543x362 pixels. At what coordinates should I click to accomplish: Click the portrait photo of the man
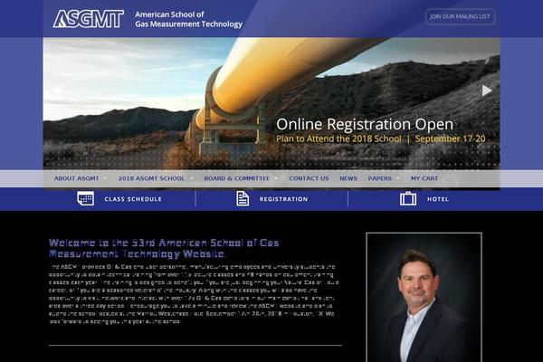tap(424, 298)
